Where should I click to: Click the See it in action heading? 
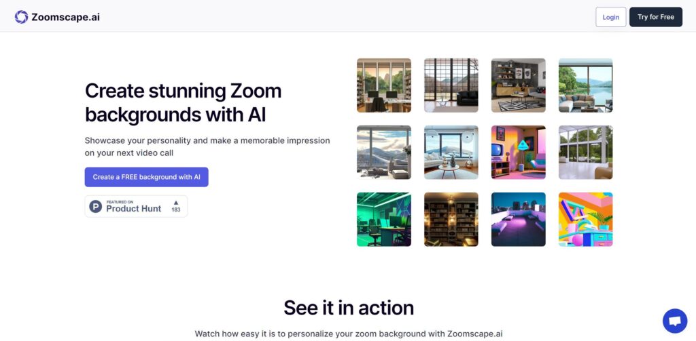[x=349, y=308]
